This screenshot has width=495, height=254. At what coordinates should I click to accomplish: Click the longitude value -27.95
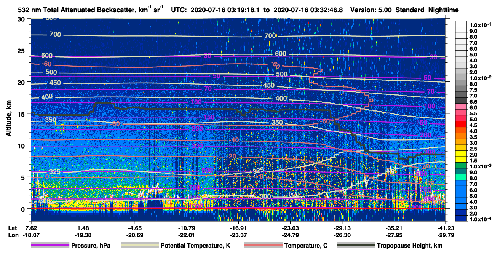click(393, 235)
